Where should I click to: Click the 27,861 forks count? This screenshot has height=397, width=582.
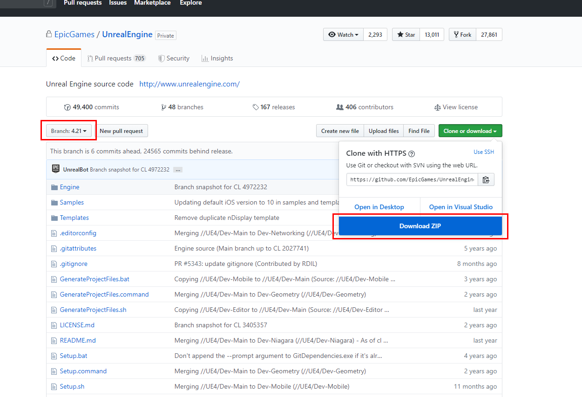(489, 34)
